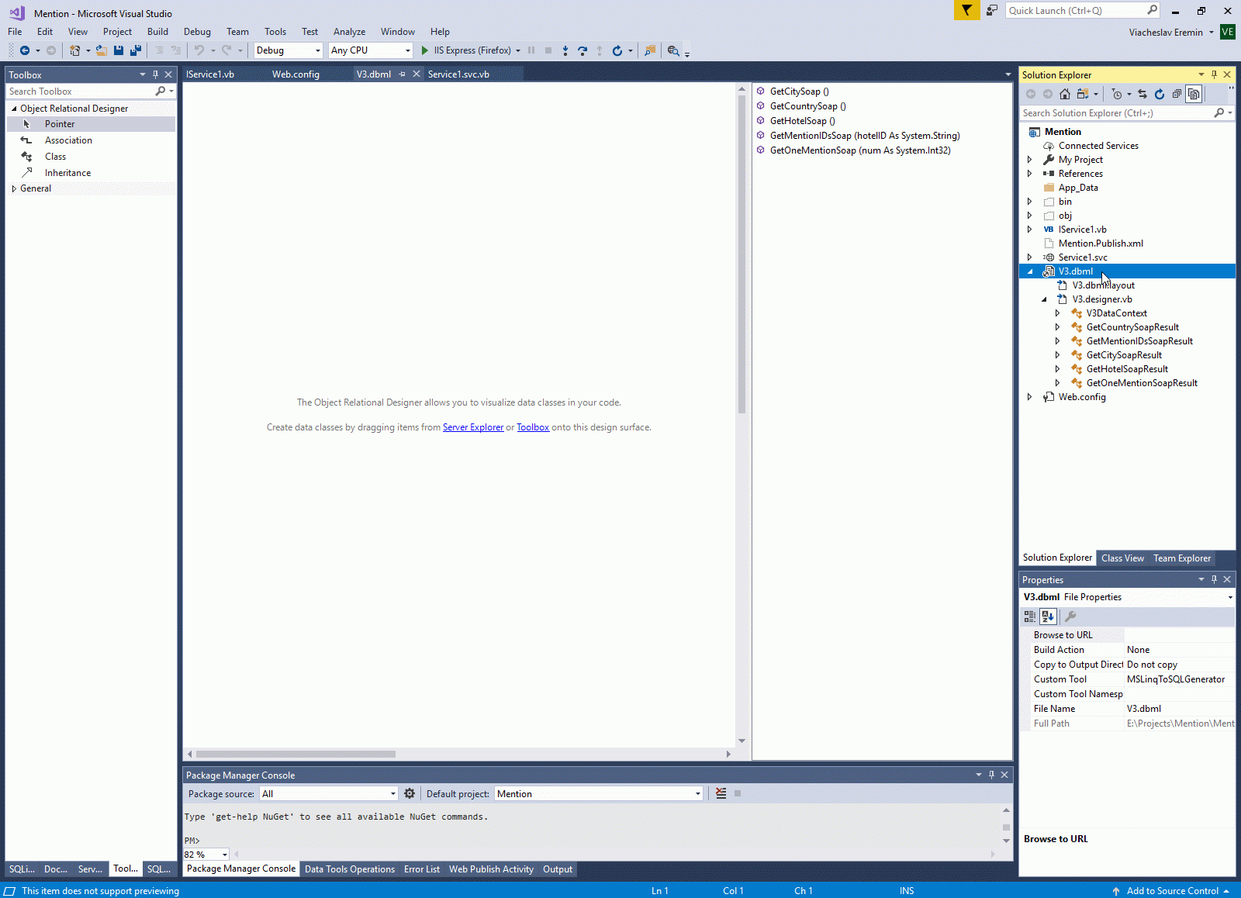Toggle Show All Files in Solution Explorer
The image size is (1241, 898).
[x=1194, y=94]
